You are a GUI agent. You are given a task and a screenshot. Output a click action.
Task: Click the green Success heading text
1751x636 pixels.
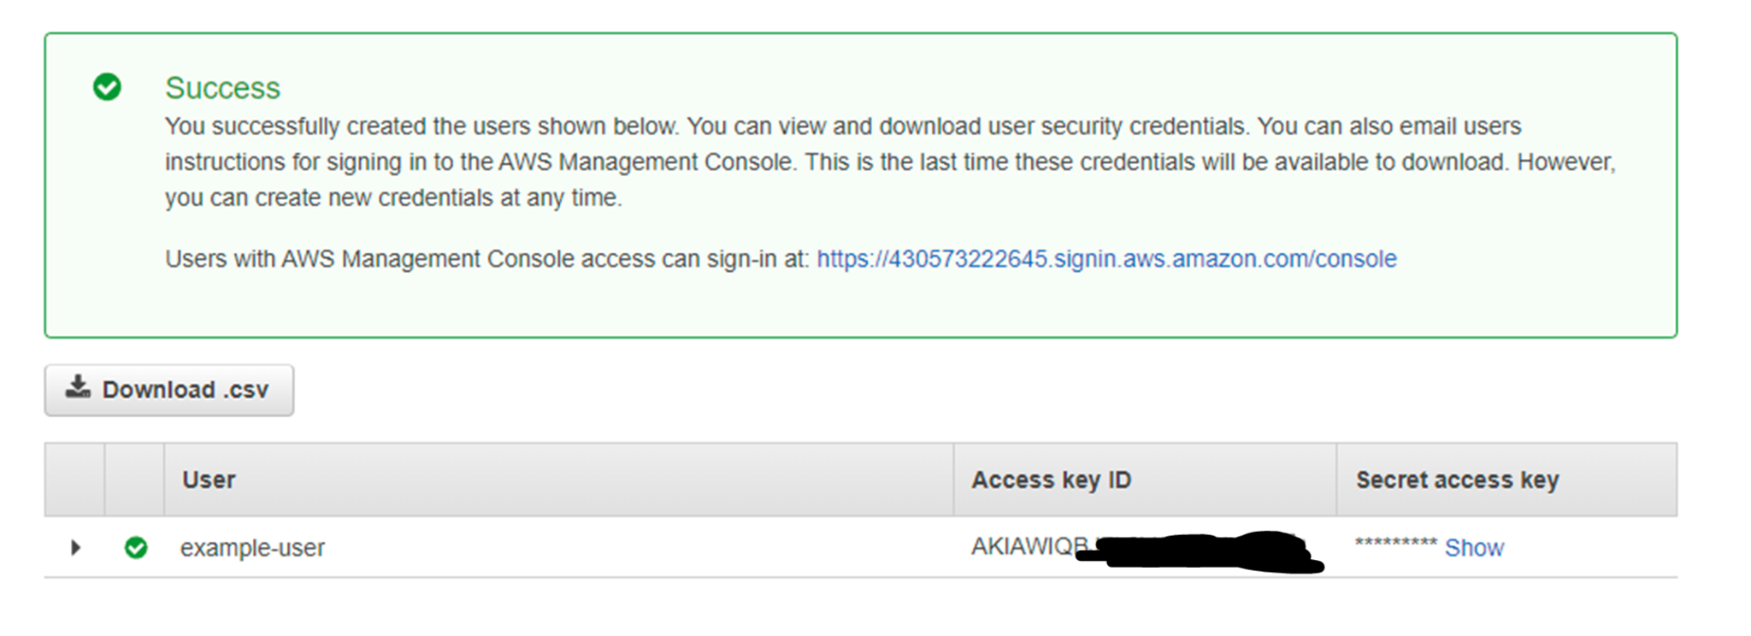222,88
